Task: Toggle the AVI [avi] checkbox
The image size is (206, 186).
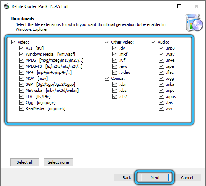Action: 21,48
